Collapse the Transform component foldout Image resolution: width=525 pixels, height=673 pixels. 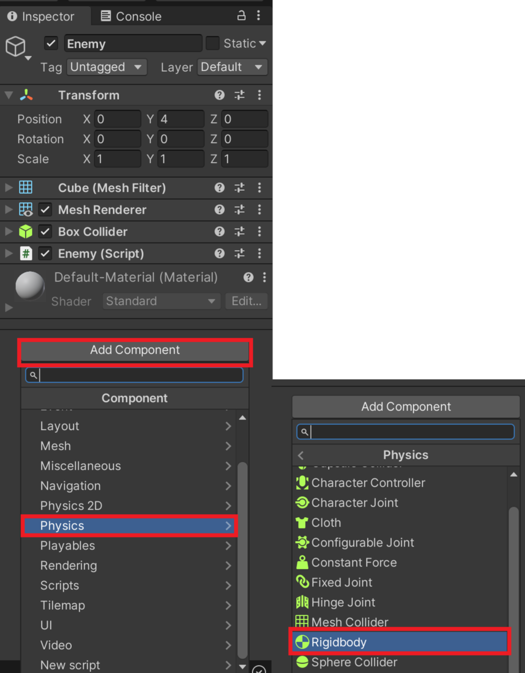(8, 95)
